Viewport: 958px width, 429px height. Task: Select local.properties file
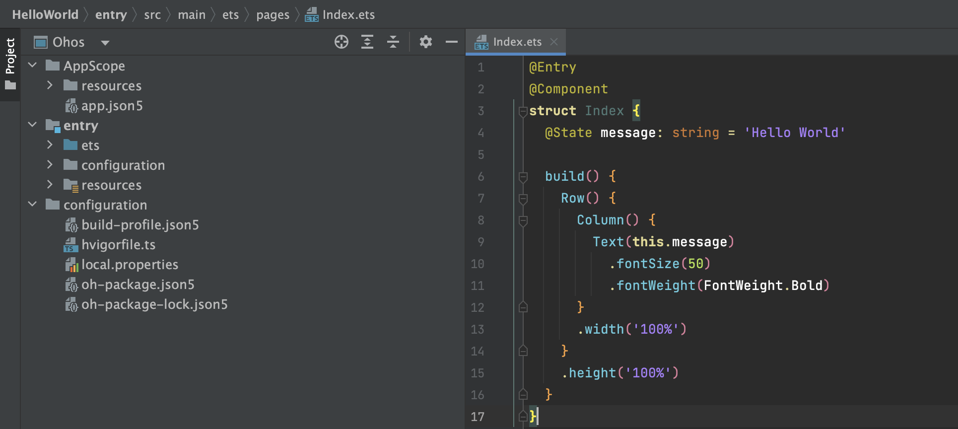point(130,265)
